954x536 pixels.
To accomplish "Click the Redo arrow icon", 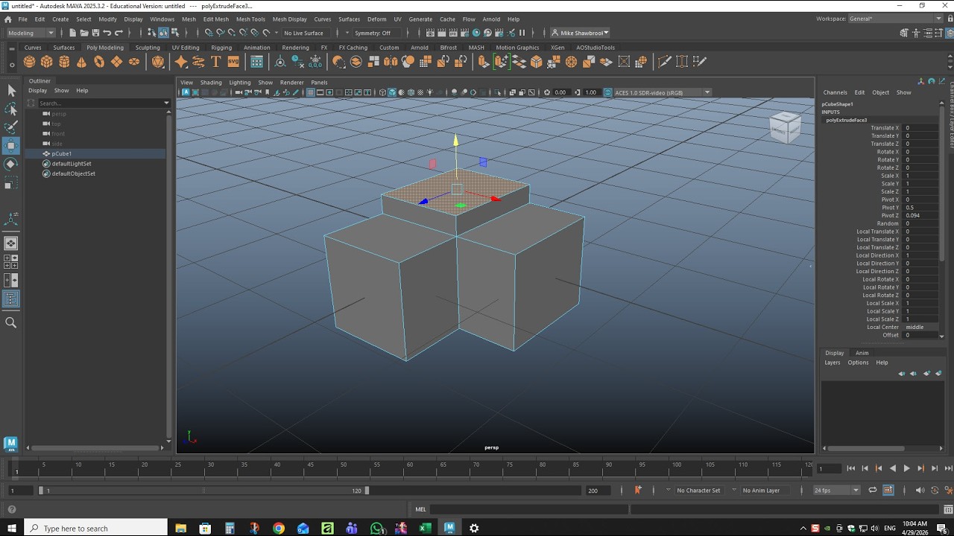I will coord(119,33).
